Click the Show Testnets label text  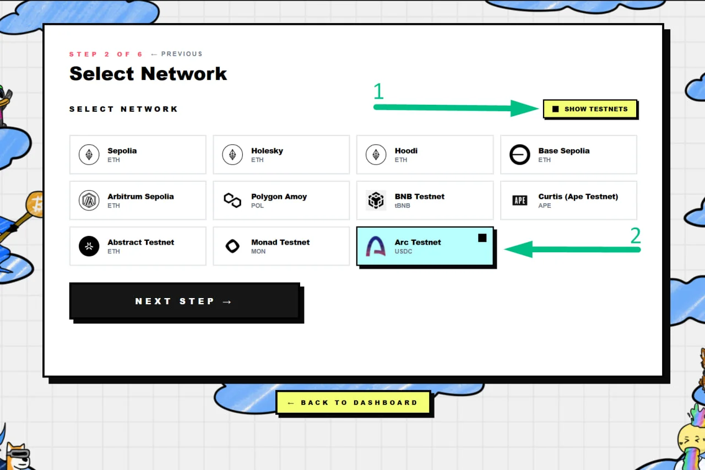click(596, 109)
